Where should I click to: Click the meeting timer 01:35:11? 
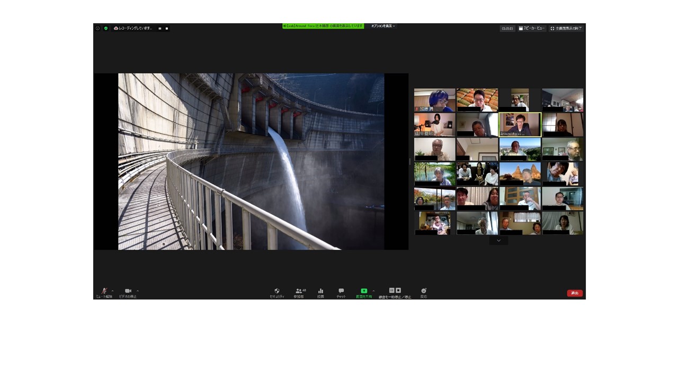pyautogui.click(x=507, y=28)
